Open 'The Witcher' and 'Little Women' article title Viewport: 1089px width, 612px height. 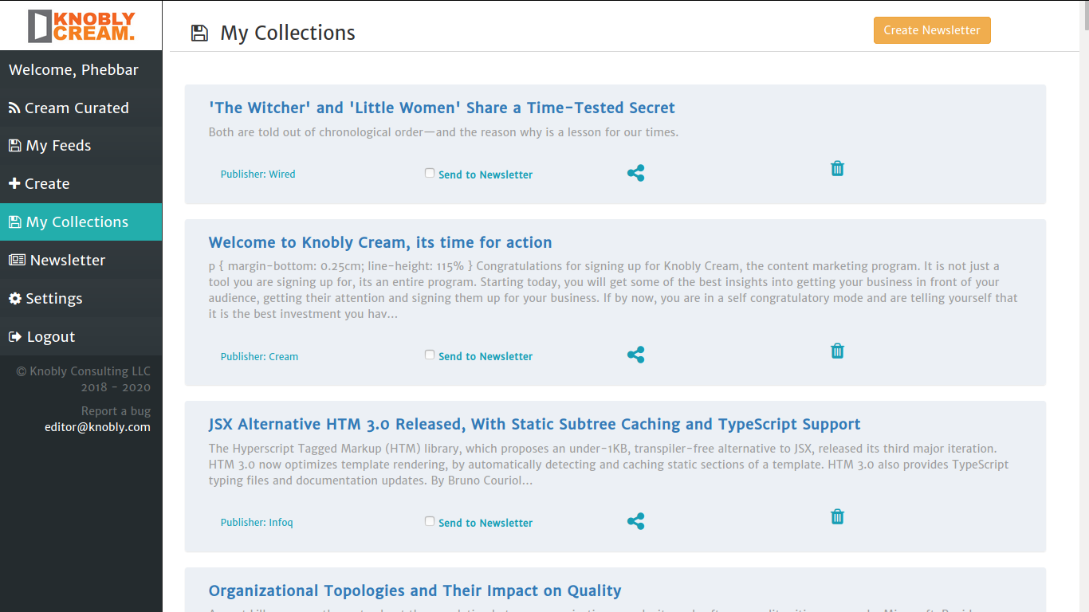442,108
